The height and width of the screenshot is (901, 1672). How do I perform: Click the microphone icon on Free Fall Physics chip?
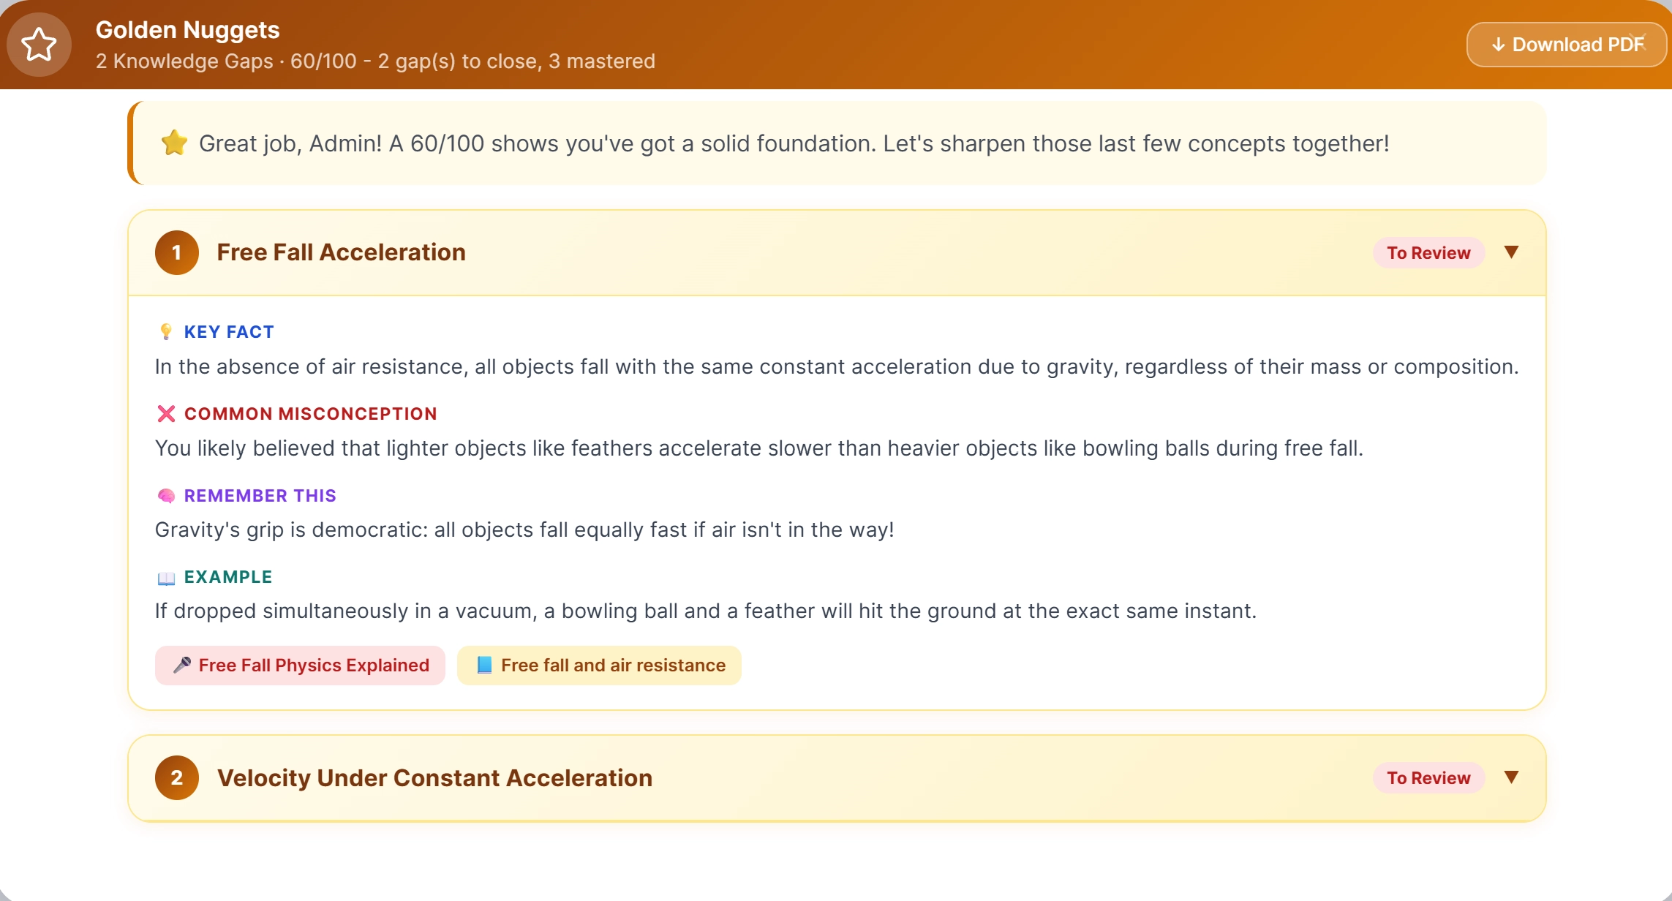pos(182,665)
